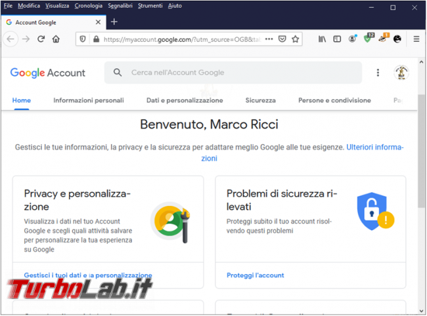
Task: Open the Modifica menu
Action: click(29, 6)
